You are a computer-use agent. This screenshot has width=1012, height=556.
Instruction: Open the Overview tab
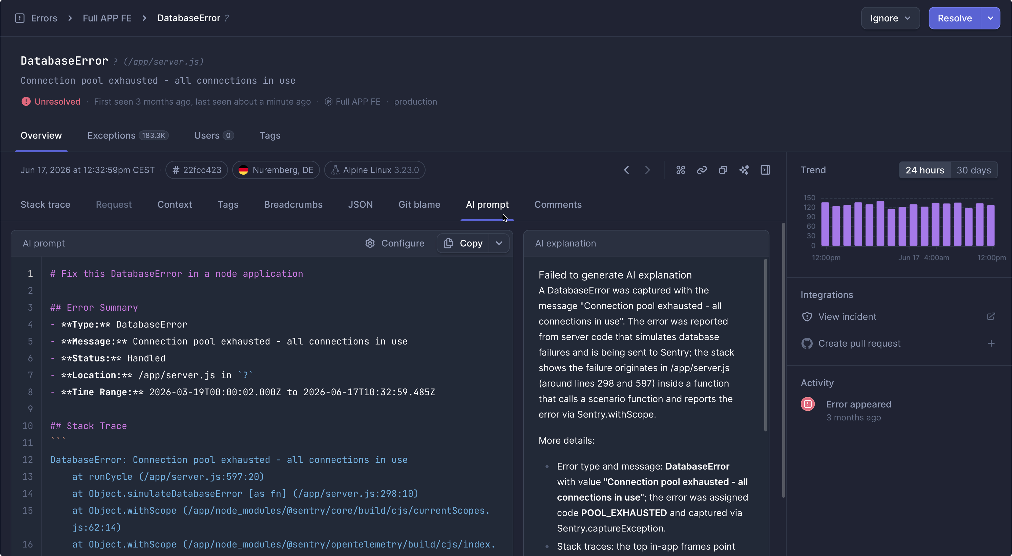point(41,135)
